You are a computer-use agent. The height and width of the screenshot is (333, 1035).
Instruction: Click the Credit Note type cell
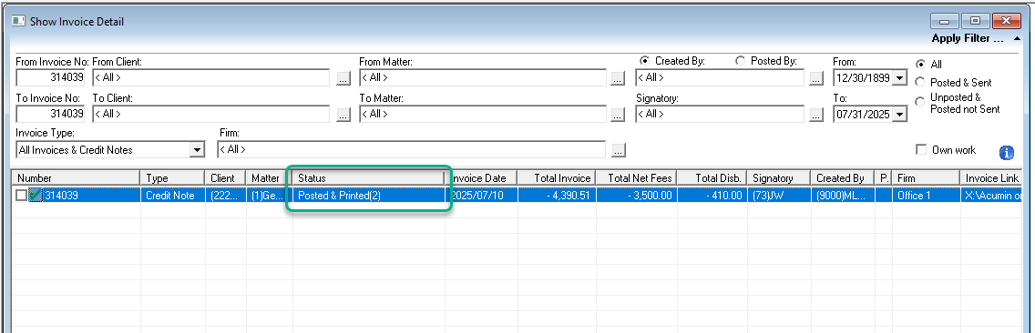[x=172, y=196]
